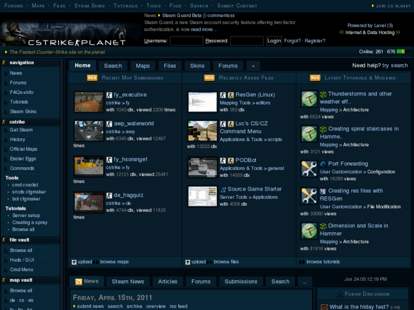Click RSS icon beside Recently Added Files
Screen dimensions: 414x310
(209, 78)
